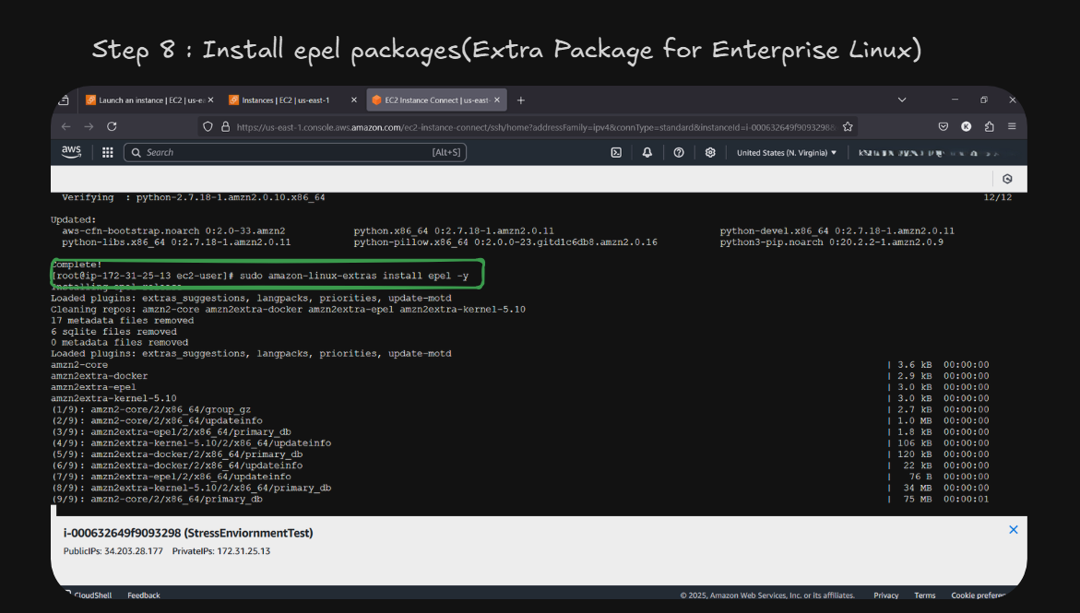Open the AWS services grid menu

tap(108, 152)
